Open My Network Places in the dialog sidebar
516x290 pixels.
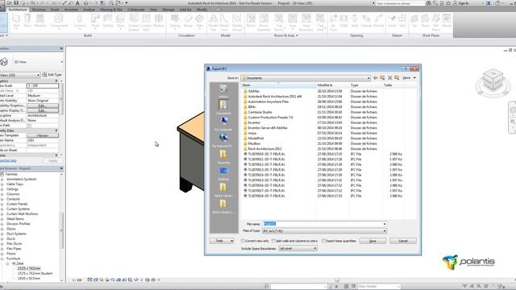[x=223, y=140]
